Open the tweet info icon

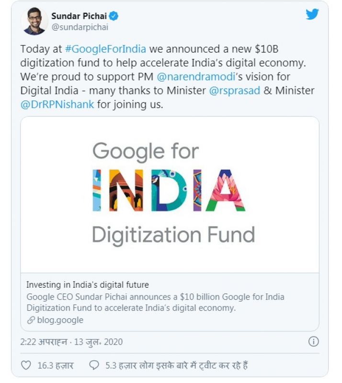tap(313, 342)
